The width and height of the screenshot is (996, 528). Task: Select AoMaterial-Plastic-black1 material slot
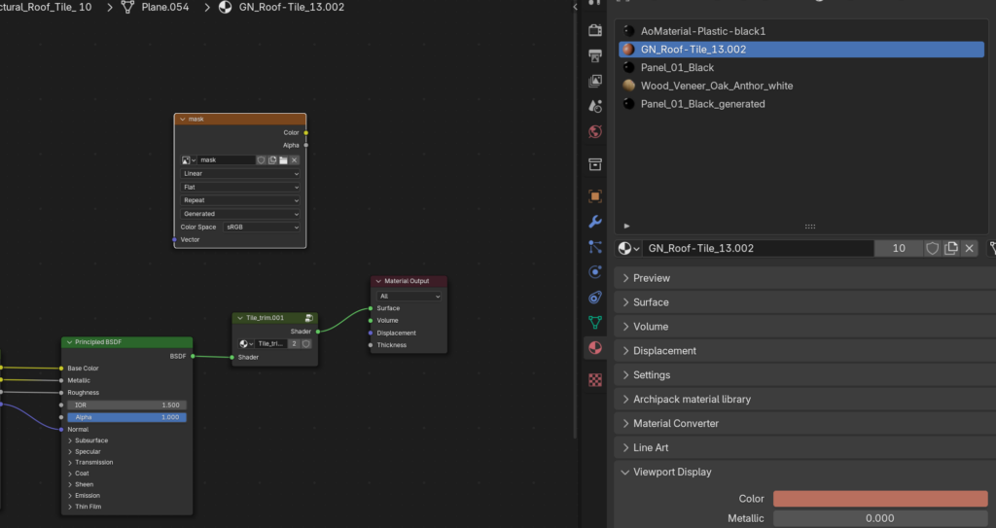pos(801,31)
